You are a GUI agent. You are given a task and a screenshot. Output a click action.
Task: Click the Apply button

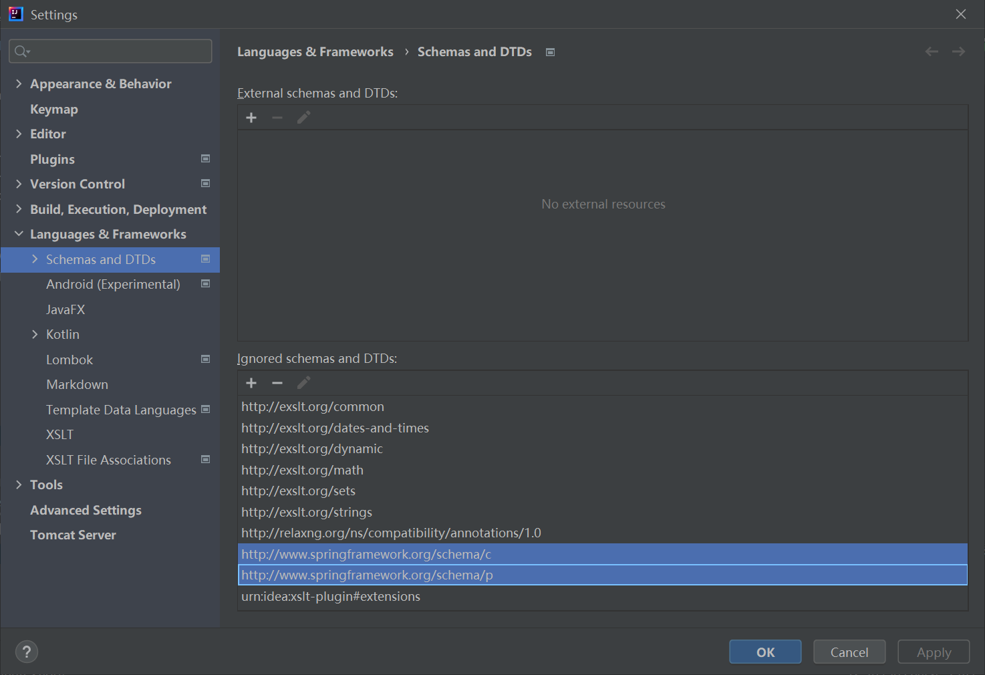point(934,652)
